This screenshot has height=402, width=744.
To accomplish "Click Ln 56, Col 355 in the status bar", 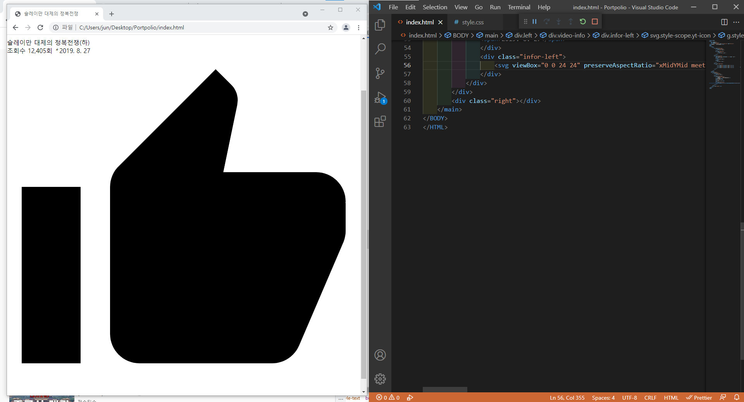I will (x=567, y=398).
